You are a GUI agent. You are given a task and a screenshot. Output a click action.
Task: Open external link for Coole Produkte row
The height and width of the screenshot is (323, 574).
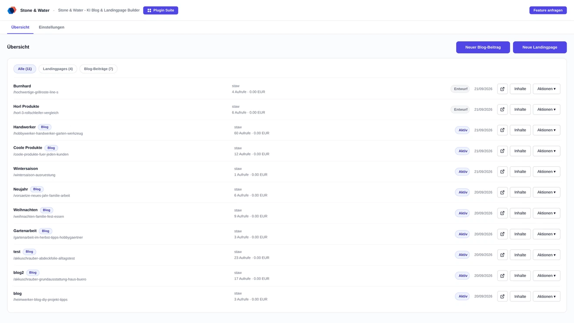(502, 151)
